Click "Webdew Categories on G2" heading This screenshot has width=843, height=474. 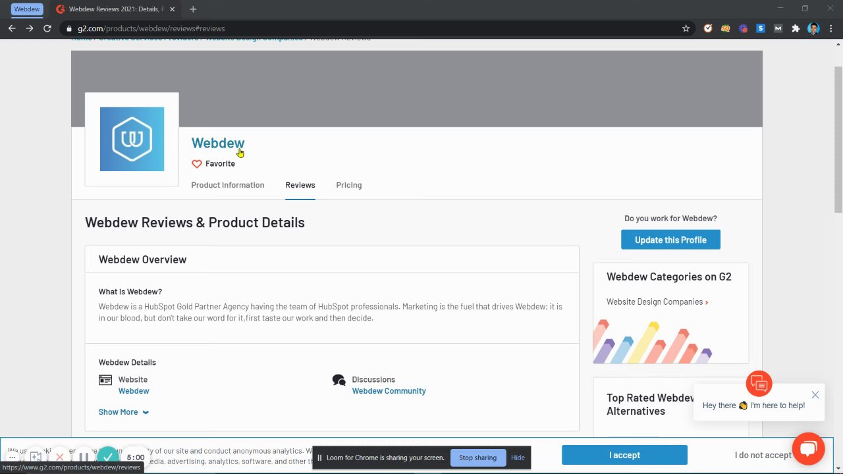tap(669, 276)
